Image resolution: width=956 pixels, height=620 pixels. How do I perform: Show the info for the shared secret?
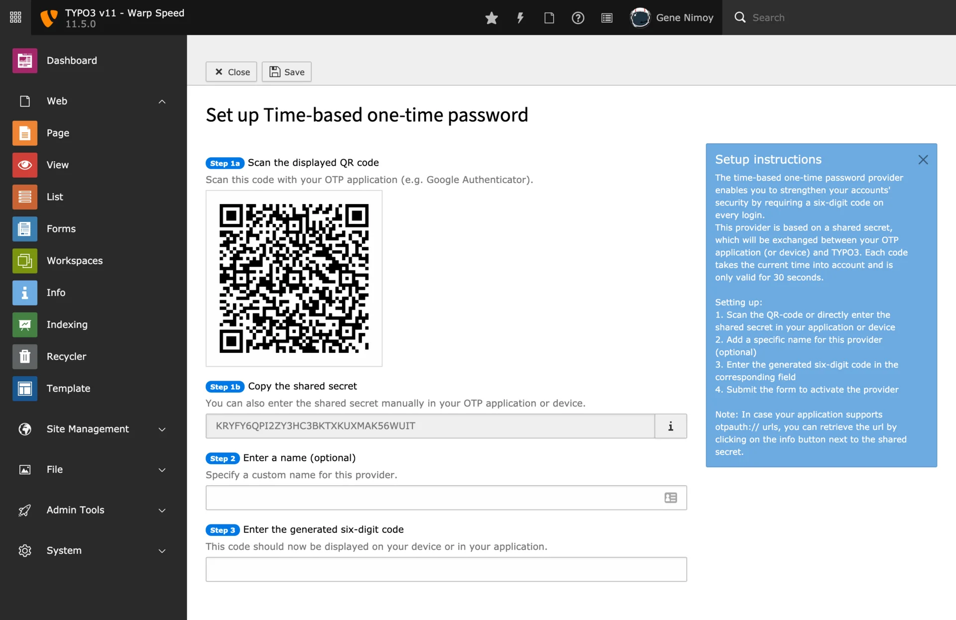[670, 426]
